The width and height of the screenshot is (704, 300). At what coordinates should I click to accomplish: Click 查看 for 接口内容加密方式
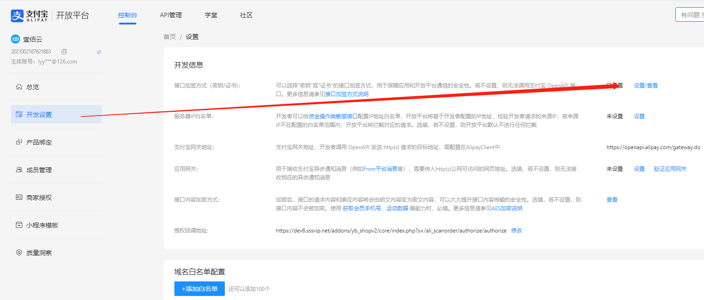[x=612, y=199]
